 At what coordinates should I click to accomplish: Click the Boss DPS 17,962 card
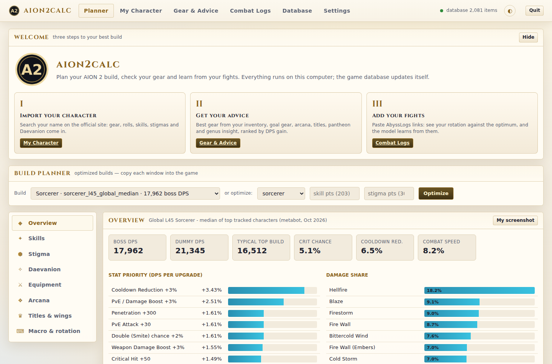click(x=137, y=248)
